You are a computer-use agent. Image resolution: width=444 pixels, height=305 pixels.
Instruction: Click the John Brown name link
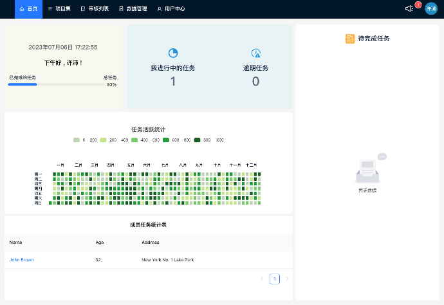coord(21,260)
